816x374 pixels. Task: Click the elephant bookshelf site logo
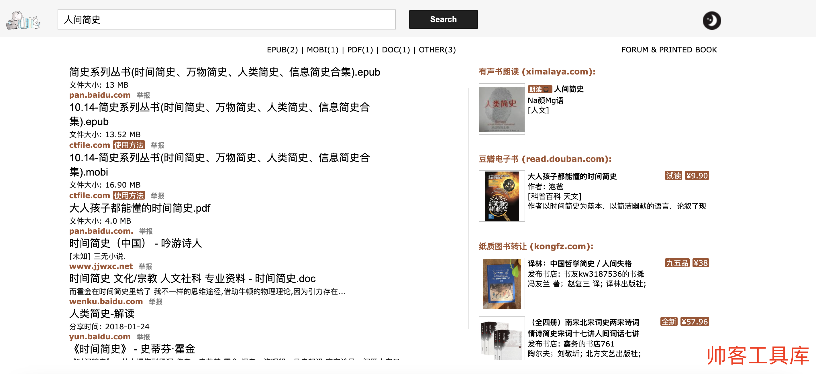(x=23, y=20)
